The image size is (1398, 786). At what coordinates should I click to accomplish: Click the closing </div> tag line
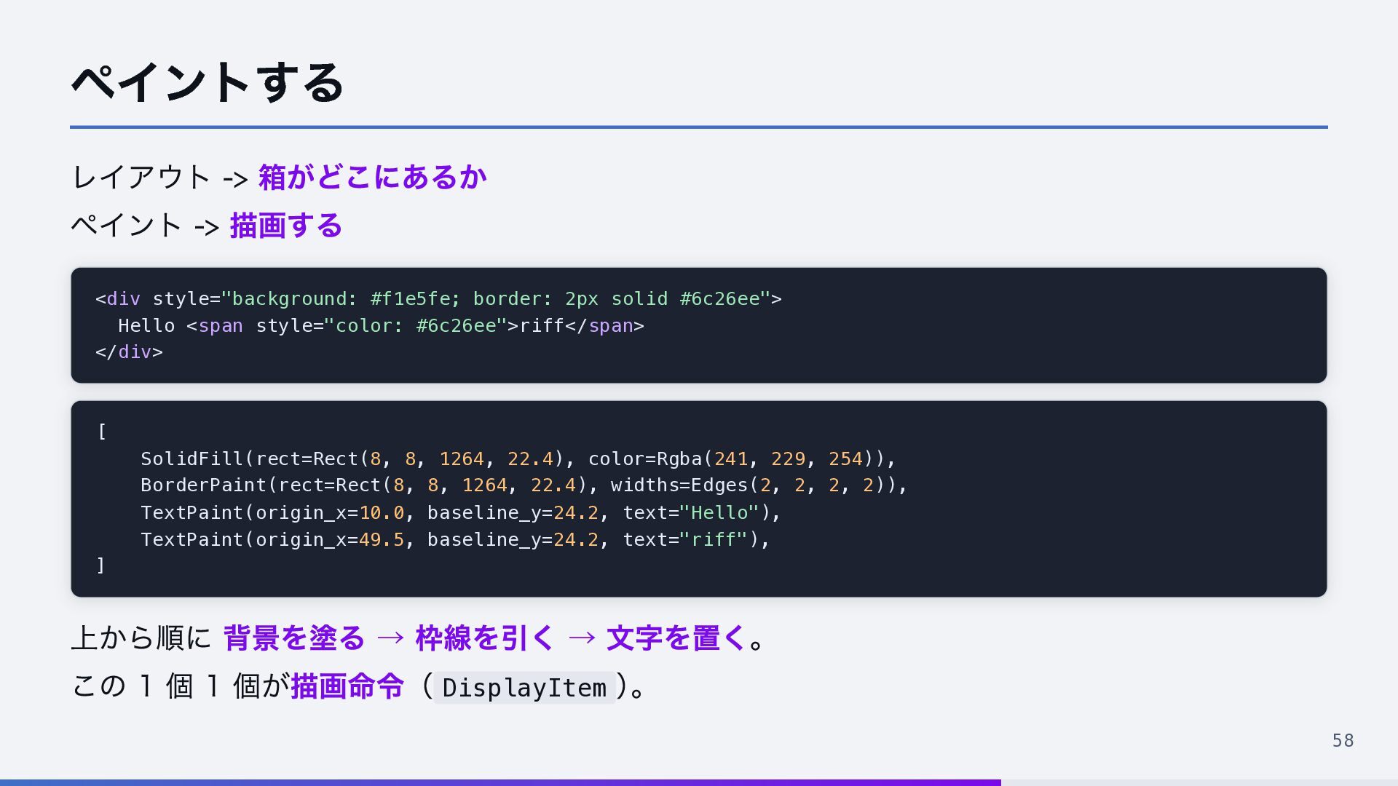(129, 352)
